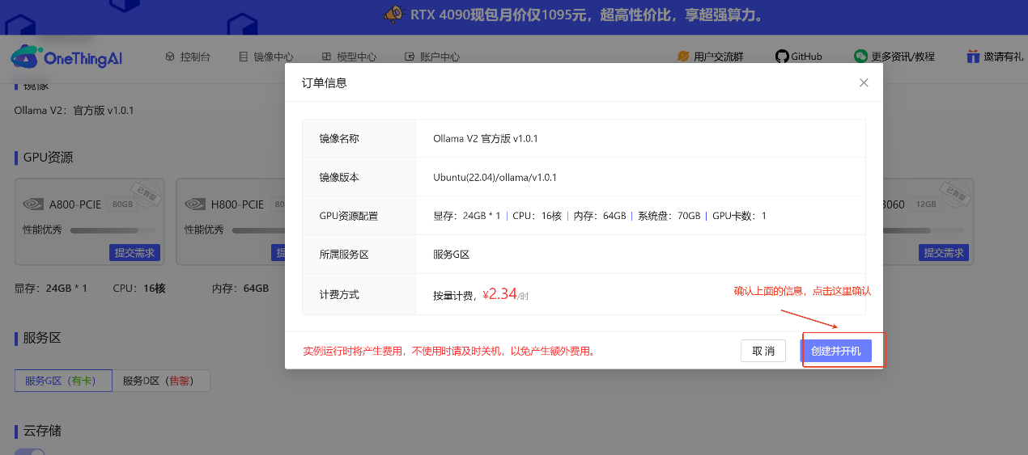This screenshot has width=1028, height=455.
Task: Open 账户中心 in the navigation bar
Action: coord(432,57)
